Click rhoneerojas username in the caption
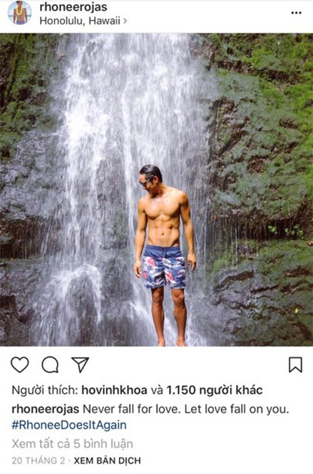This screenshot has width=313, height=474. coord(46,410)
